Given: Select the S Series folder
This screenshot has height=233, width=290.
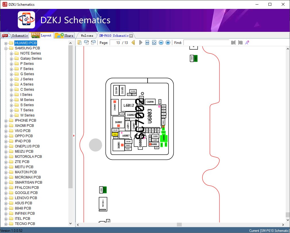Looking at the screenshot, I should coord(27,105).
